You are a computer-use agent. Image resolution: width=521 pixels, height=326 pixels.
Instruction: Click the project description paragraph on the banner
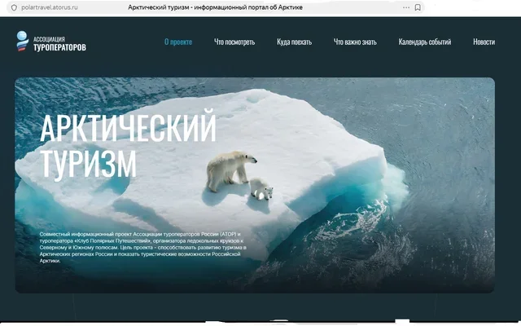(142, 247)
